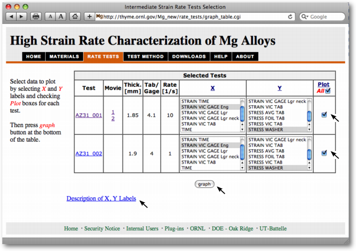Click the smaller text size button
The height and width of the screenshot is (251, 356).
(x=50, y=17)
